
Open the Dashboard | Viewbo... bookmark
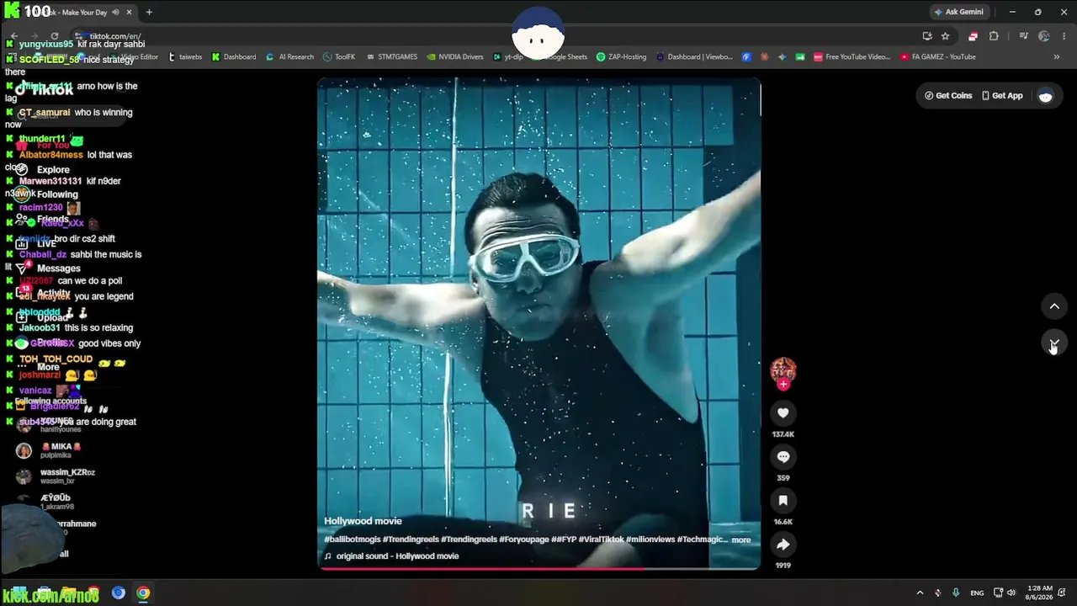693,57
